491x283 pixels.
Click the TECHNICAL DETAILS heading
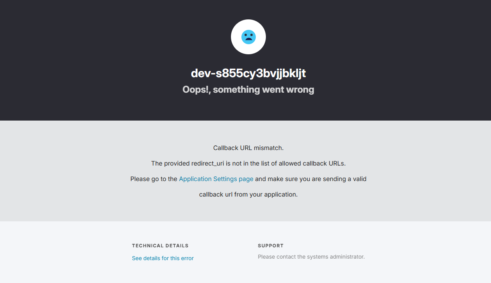[160, 246]
